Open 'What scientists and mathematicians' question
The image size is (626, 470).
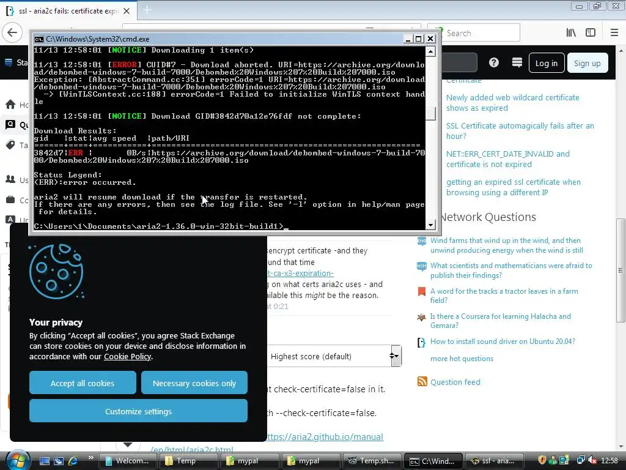point(511,270)
